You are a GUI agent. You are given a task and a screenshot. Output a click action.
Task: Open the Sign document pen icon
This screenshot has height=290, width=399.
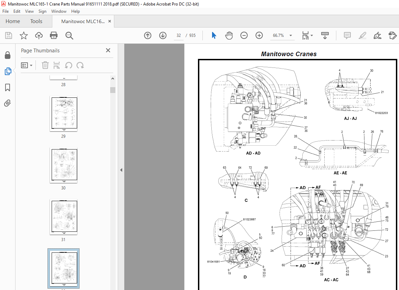[x=377, y=35]
